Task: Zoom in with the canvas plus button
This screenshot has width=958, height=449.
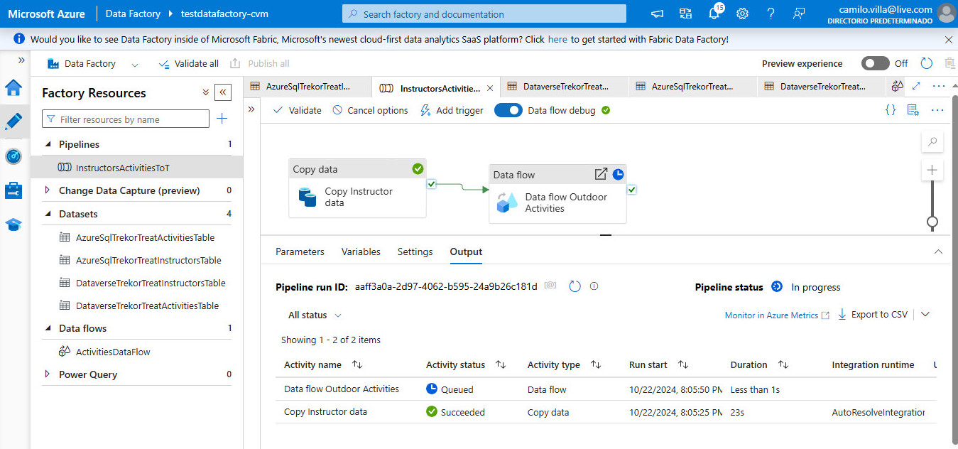Action: click(x=932, y=170)
